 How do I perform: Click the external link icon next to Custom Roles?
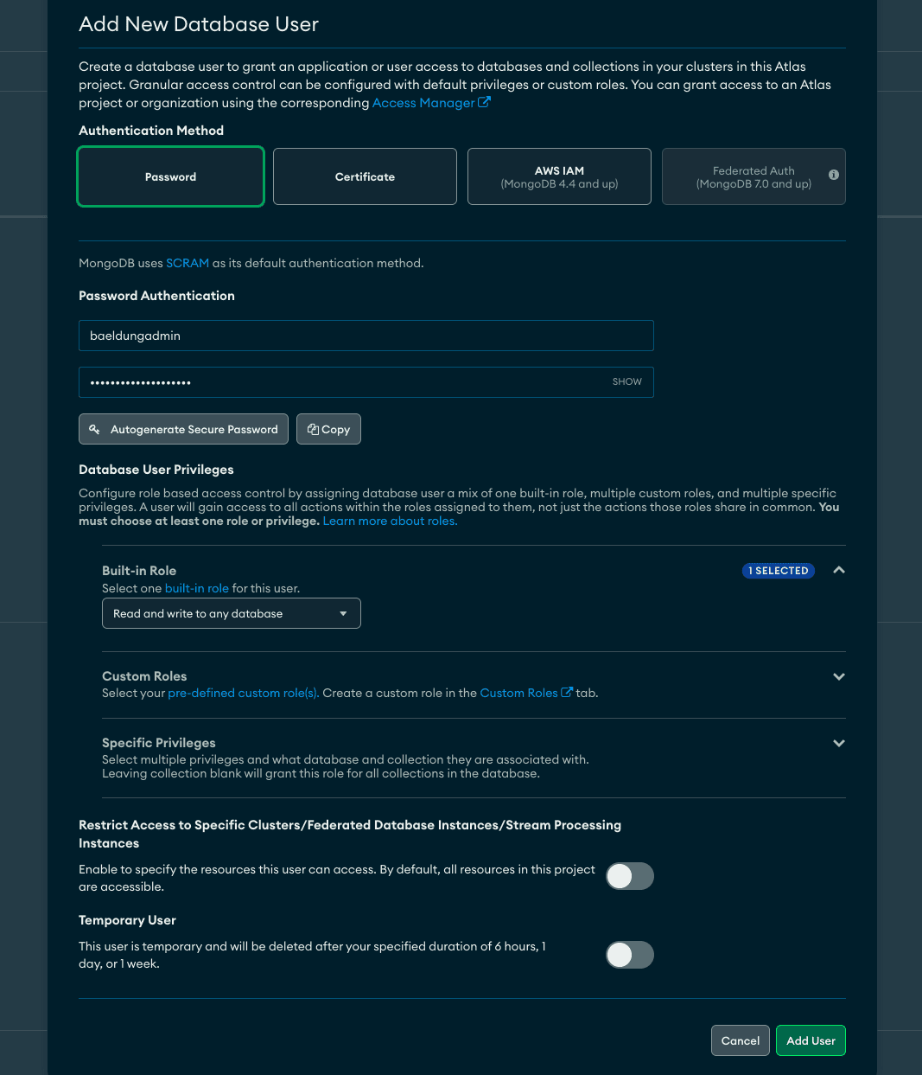pos(567,692)
